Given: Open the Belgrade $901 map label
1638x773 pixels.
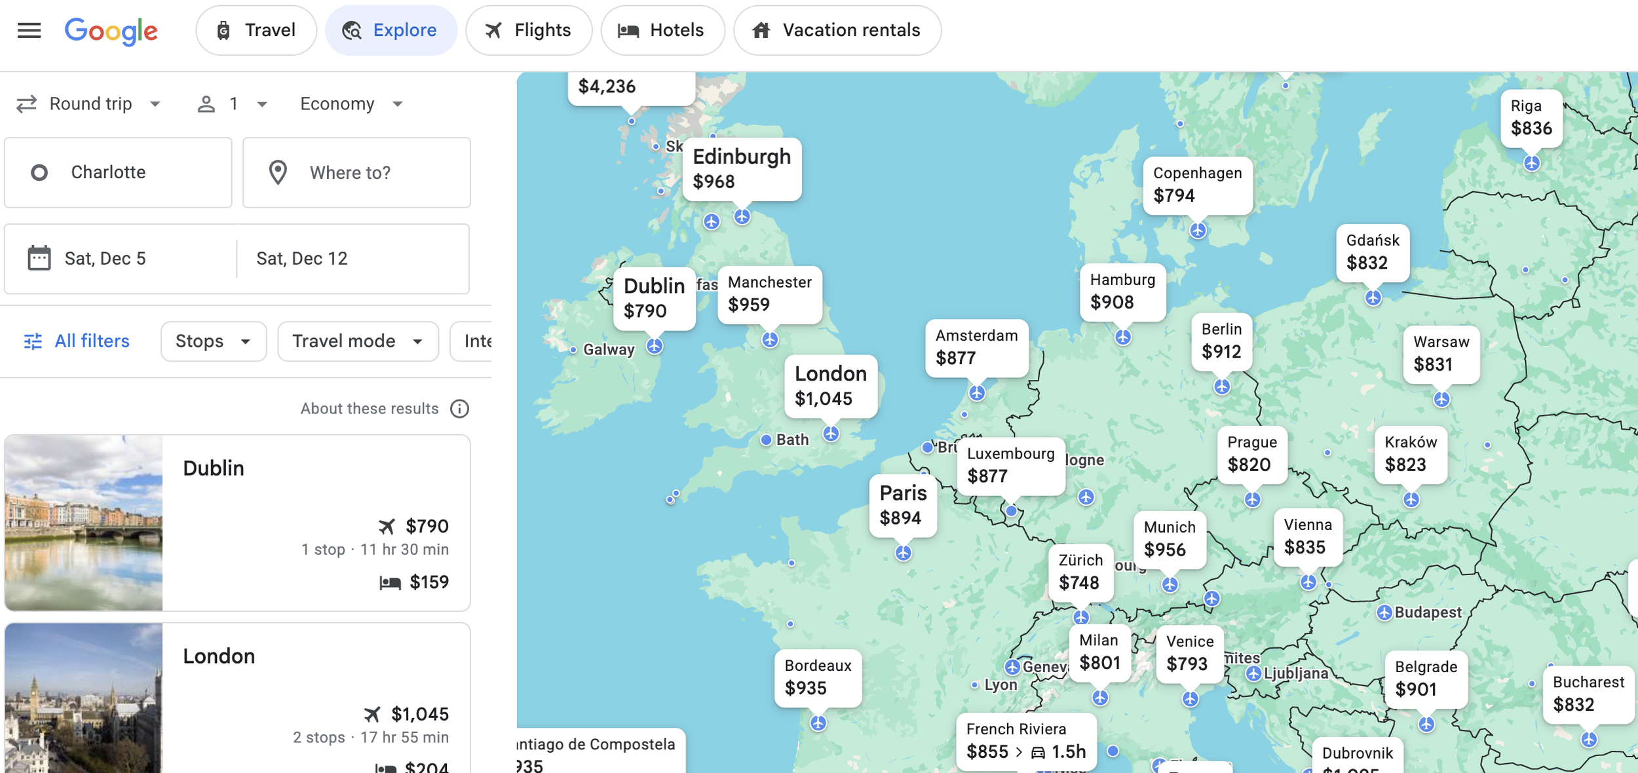Looking at the screenshot, I should 1426,679.
